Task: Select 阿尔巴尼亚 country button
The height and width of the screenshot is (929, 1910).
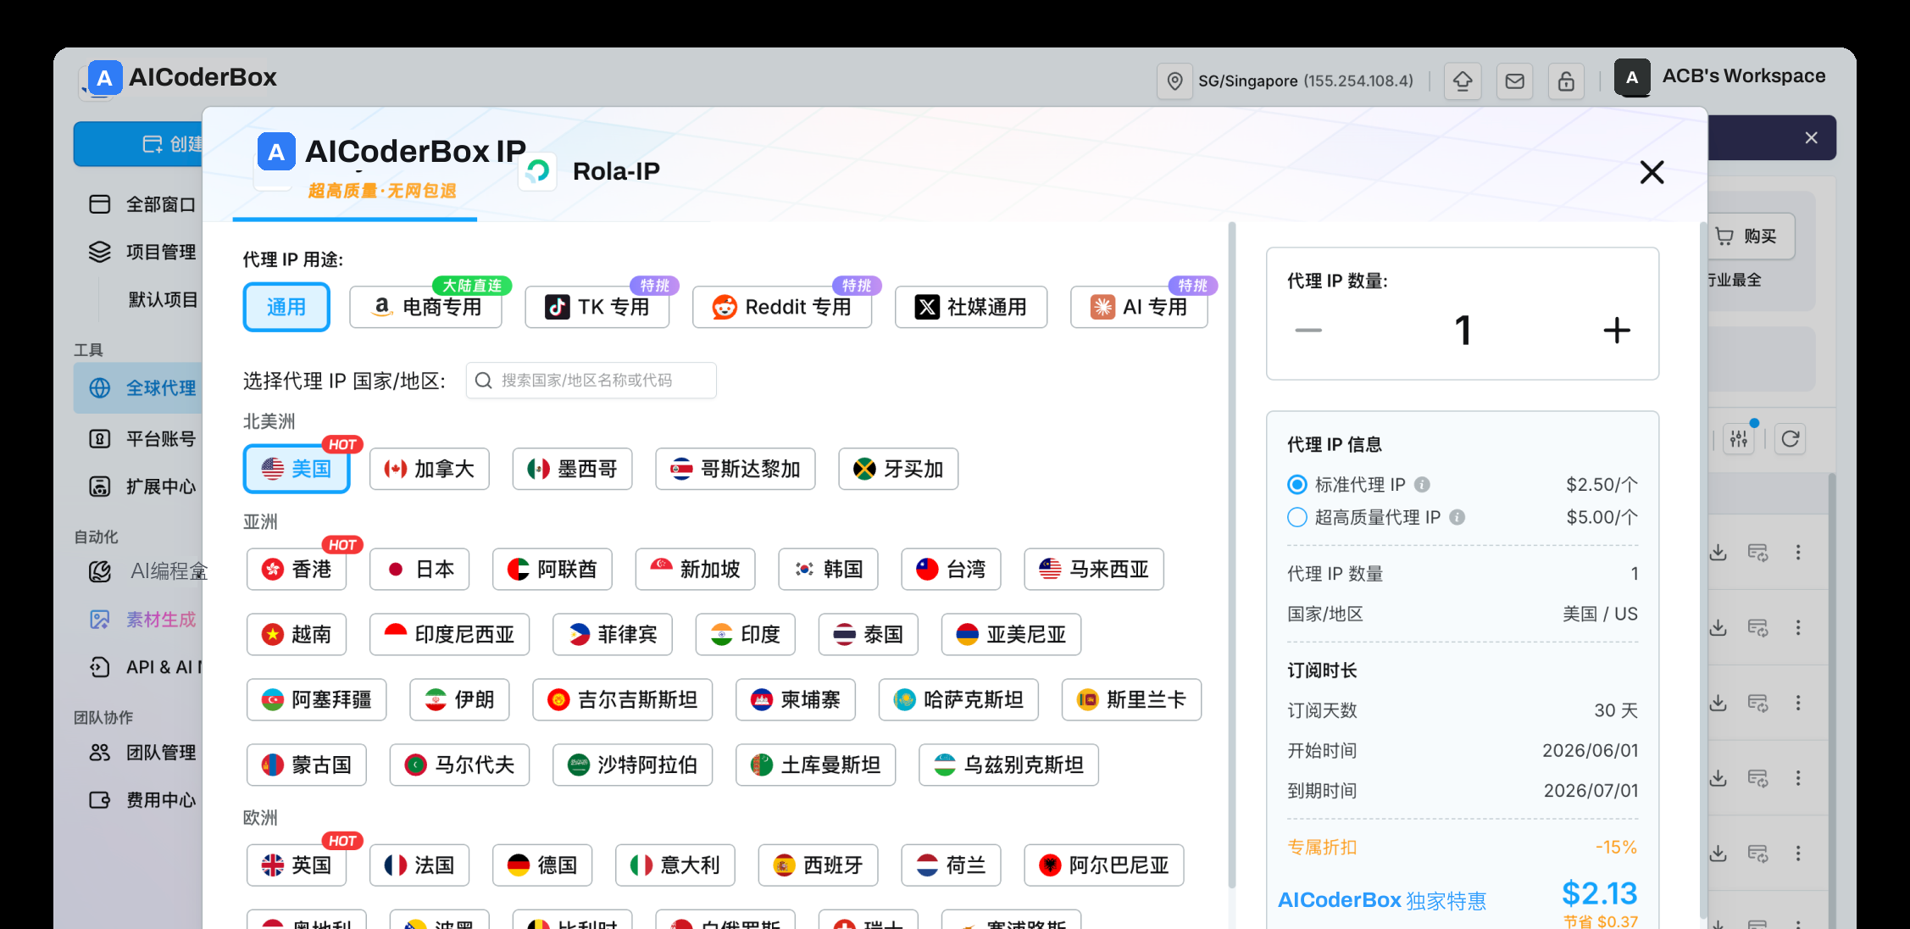Action: [1104, 865]
